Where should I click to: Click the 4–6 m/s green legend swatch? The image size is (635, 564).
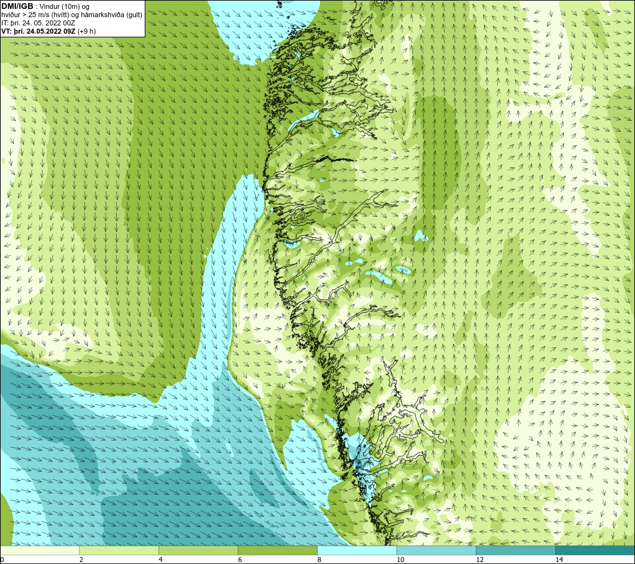point(198,550)
